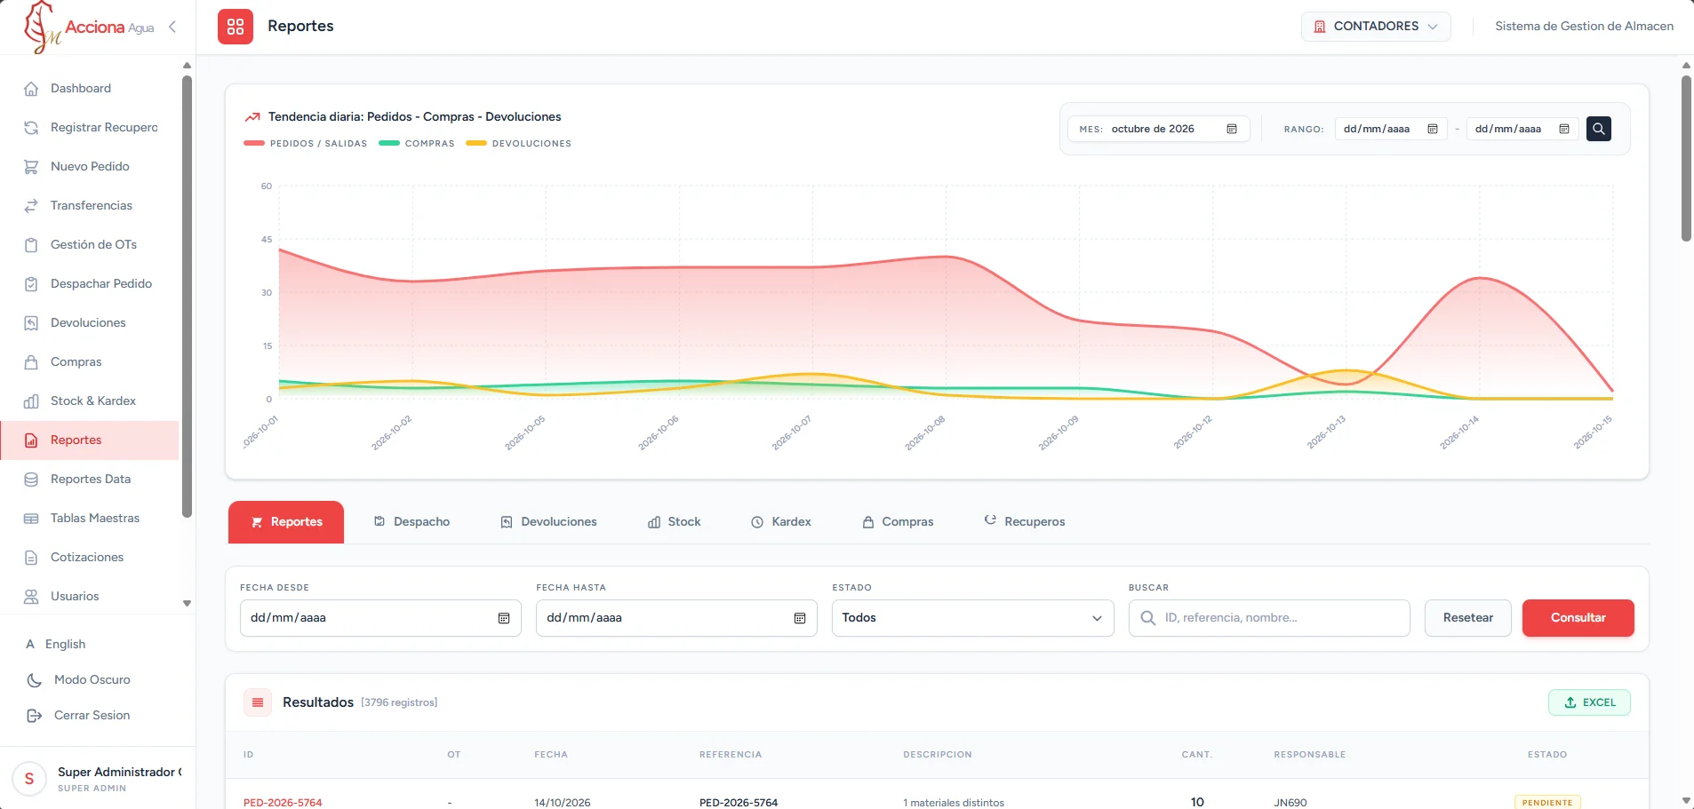Image resolution: width=1694 pixels, height=809 pixels.
Task: Click the red list icon beside Resultados
Action: [258, 702]
